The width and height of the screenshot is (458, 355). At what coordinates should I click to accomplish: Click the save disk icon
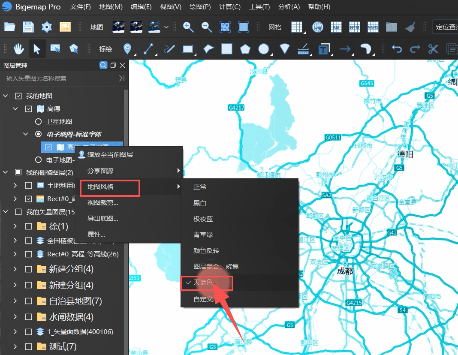tap(28, 27)
